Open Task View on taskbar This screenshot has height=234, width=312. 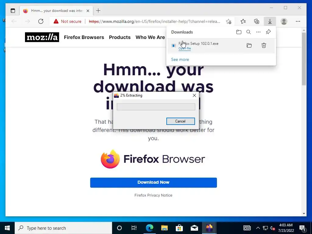tap(134, 228)
